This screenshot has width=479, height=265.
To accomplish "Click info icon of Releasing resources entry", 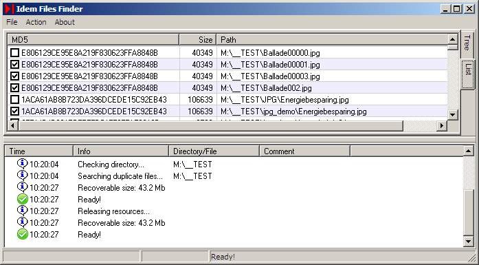I will (x=22, y=211).
